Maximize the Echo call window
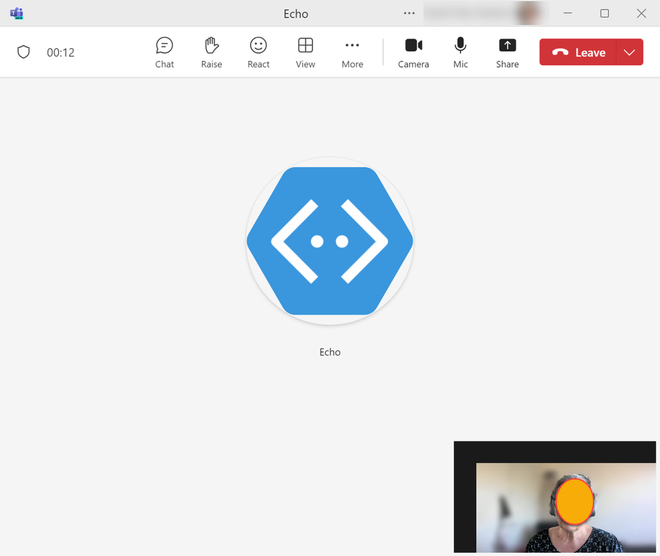The height and width of the screenshot is (556, 660). click(605, 13)
